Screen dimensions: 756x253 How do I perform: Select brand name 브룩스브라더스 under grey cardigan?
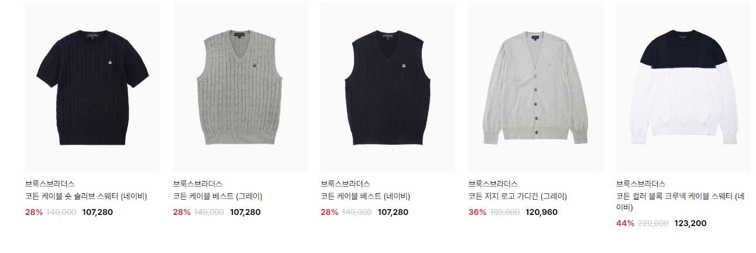pos(493,184)
